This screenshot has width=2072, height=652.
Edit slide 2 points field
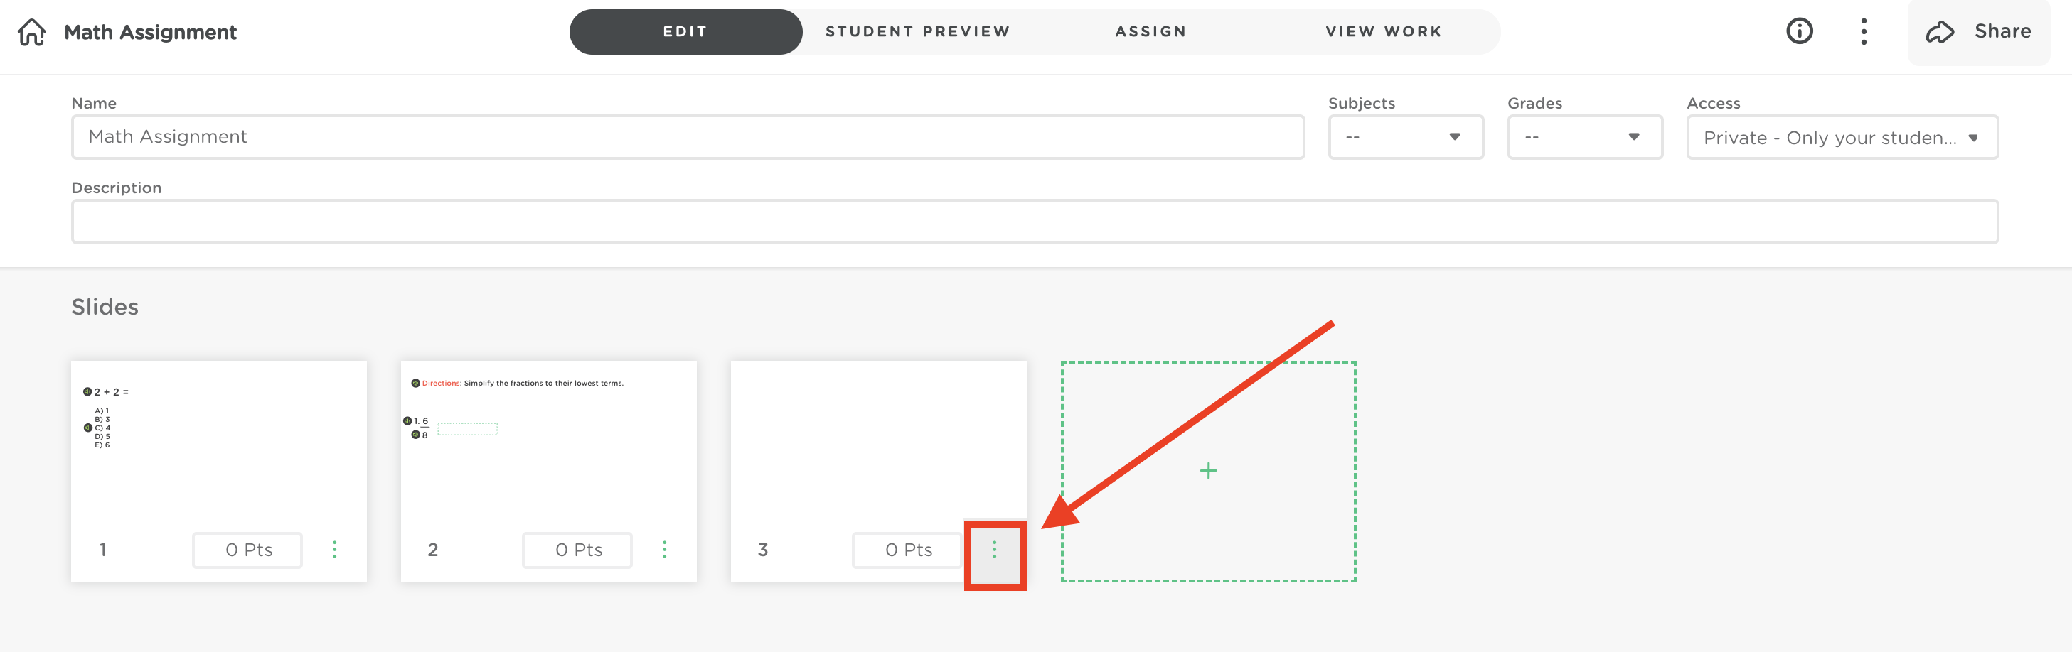tap(577, 550)
